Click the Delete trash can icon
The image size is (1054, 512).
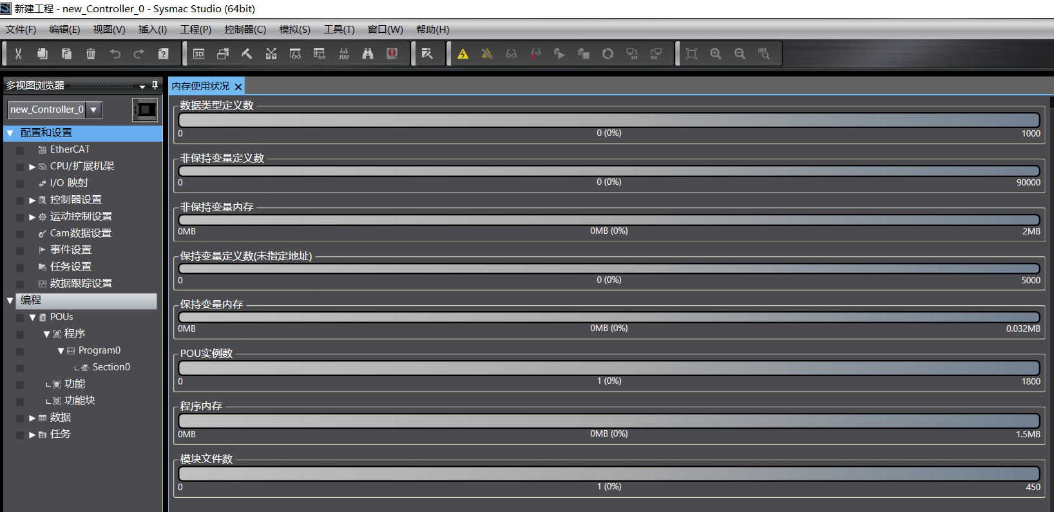tap(91, 54)
